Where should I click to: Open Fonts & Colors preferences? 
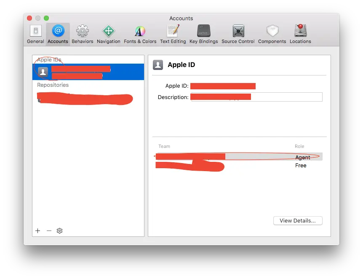coord(140,34)
